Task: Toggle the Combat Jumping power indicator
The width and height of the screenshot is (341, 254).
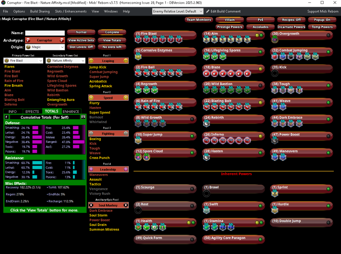Action: [x=329, y=51]
